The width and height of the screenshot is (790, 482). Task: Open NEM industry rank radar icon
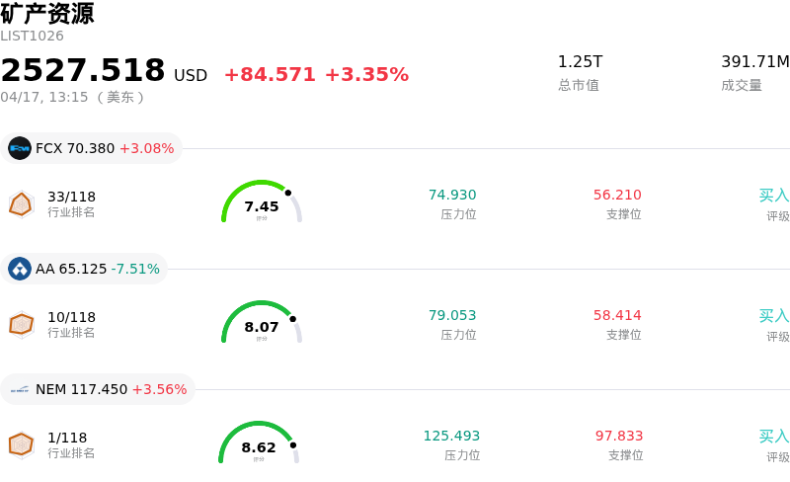coord(21,444)
